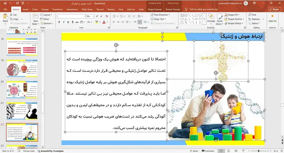This screenshot has height=153, width=284.
Task: Start Slide Show from status bar icon
Action: pyautogui.click(x=243, y=151)
